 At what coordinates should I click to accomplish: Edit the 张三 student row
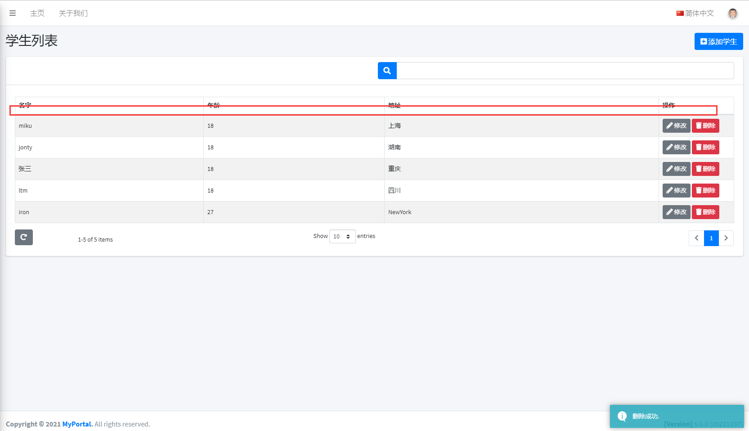tap(676, 169)
